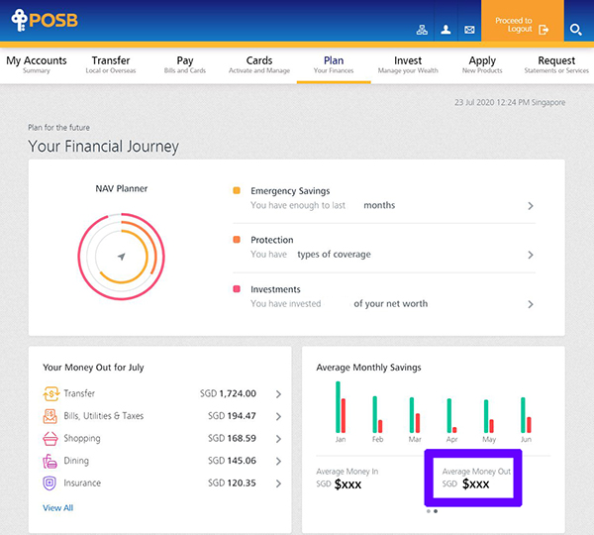Open the sitemap network icon
This screenshot has width=594, height=535.
[422, 30]
